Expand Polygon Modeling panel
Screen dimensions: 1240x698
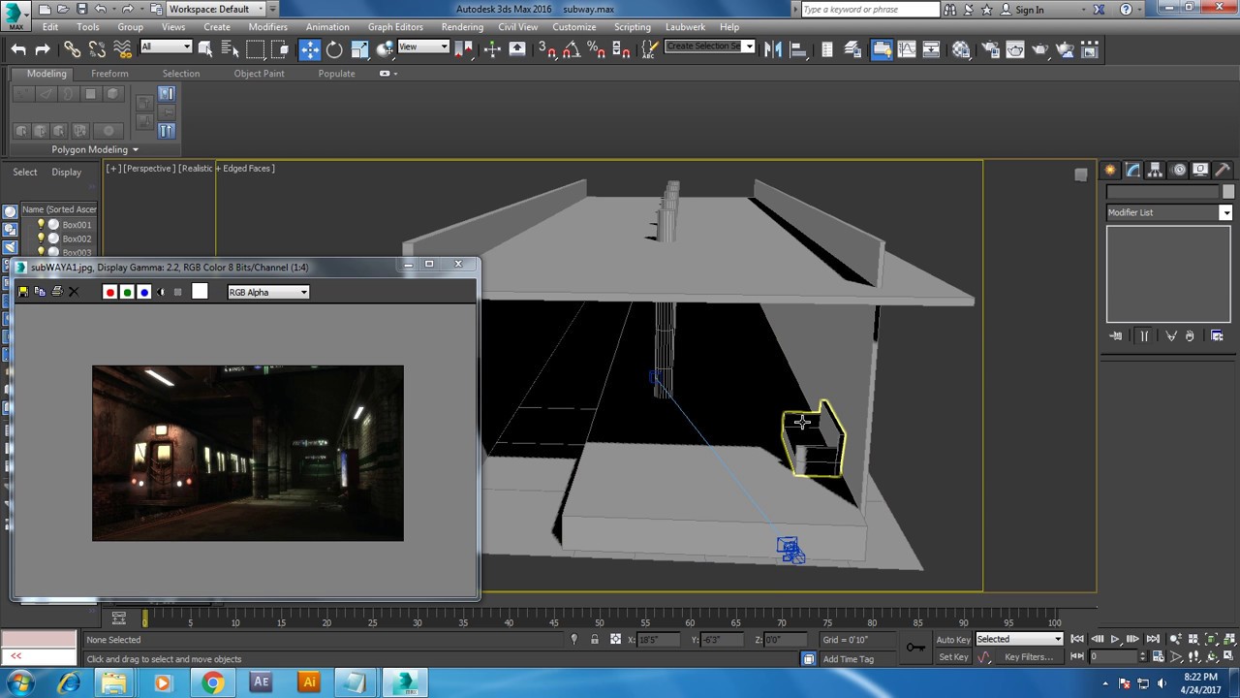point(95,149)
